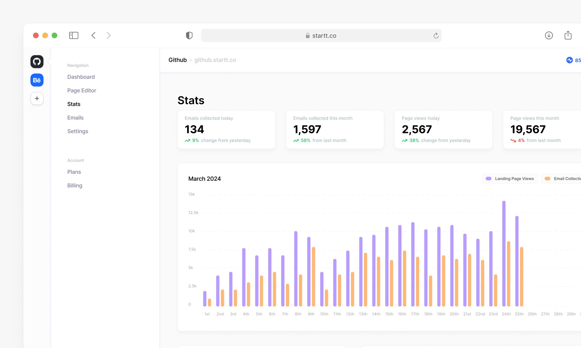Open Page views today card
The width and height of the screenshot is (581, 348).
click(443, 129)
